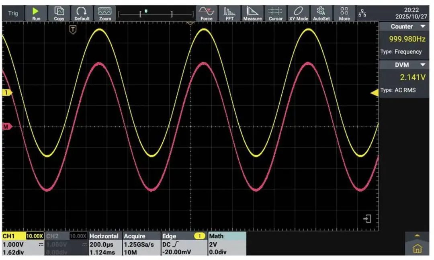This screenshot has width=434, height=260.
Task: Click the 2.141V DVM reading
Action: click(413, 77)
